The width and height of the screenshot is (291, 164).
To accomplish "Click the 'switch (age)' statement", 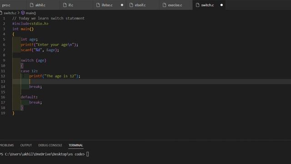I will [33, 61].
